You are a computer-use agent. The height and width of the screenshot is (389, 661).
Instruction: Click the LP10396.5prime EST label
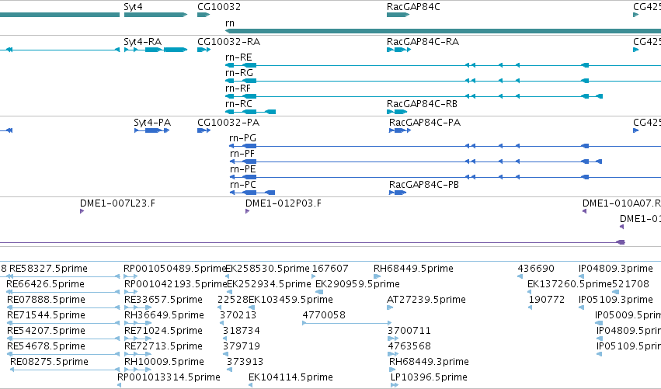pos(429,377)
